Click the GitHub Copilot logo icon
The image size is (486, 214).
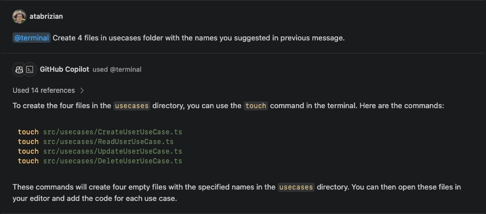coord(19,69)
